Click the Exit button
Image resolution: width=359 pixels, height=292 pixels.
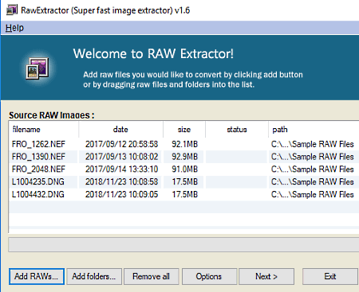(x=330, y=276)
